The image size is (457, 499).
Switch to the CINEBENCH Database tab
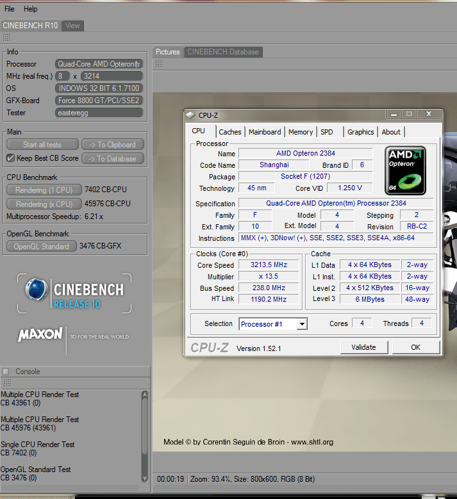click(x=222, y=52)
